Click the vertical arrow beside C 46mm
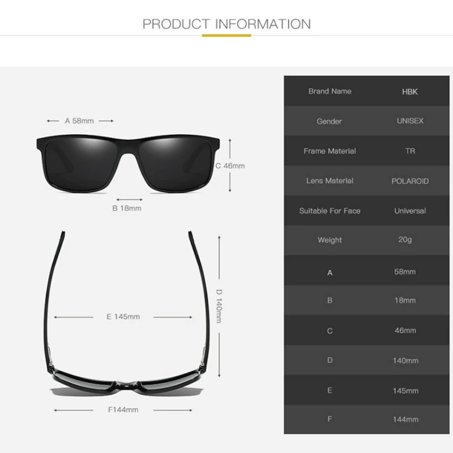Viewport: 453px width, 453px height. pos(230,165)
